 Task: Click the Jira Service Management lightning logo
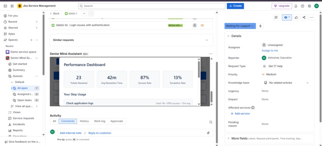coord(20,6)
